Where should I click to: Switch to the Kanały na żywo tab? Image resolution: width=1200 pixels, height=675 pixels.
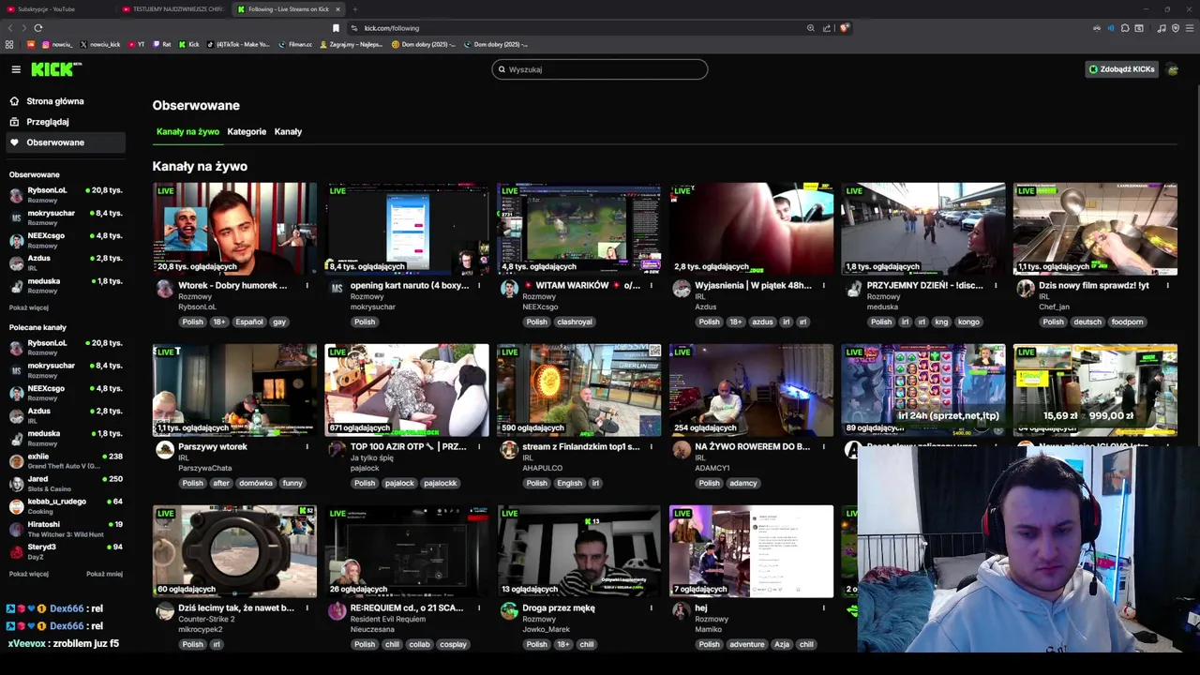187,132
